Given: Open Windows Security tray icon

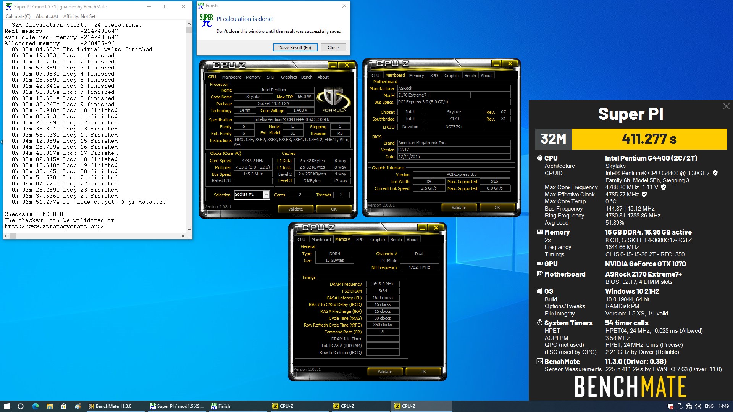Looking at the screenshot, I should (670, 406).
